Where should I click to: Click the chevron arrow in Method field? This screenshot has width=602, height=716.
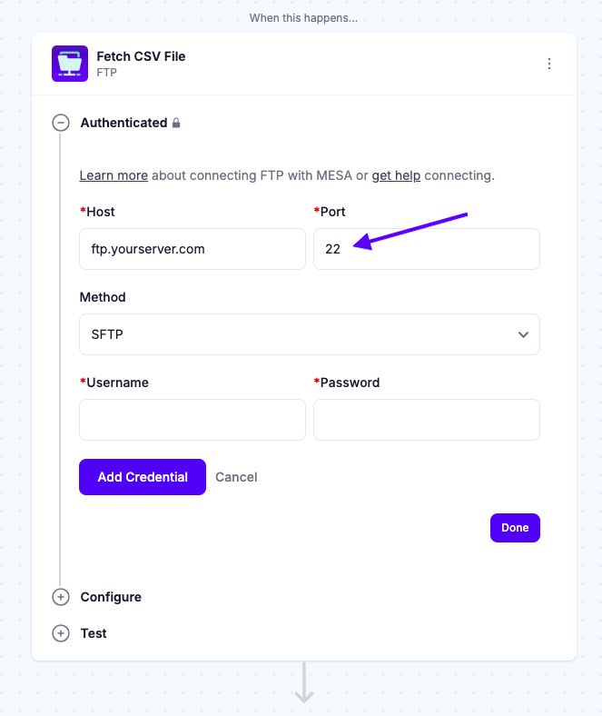click(x=524, y=334)
